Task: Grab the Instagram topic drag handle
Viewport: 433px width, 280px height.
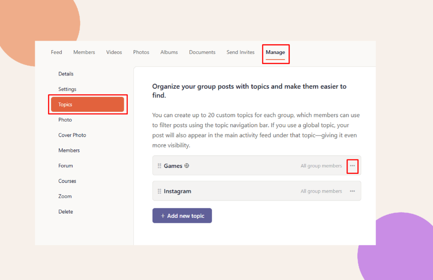Action: 160,191
